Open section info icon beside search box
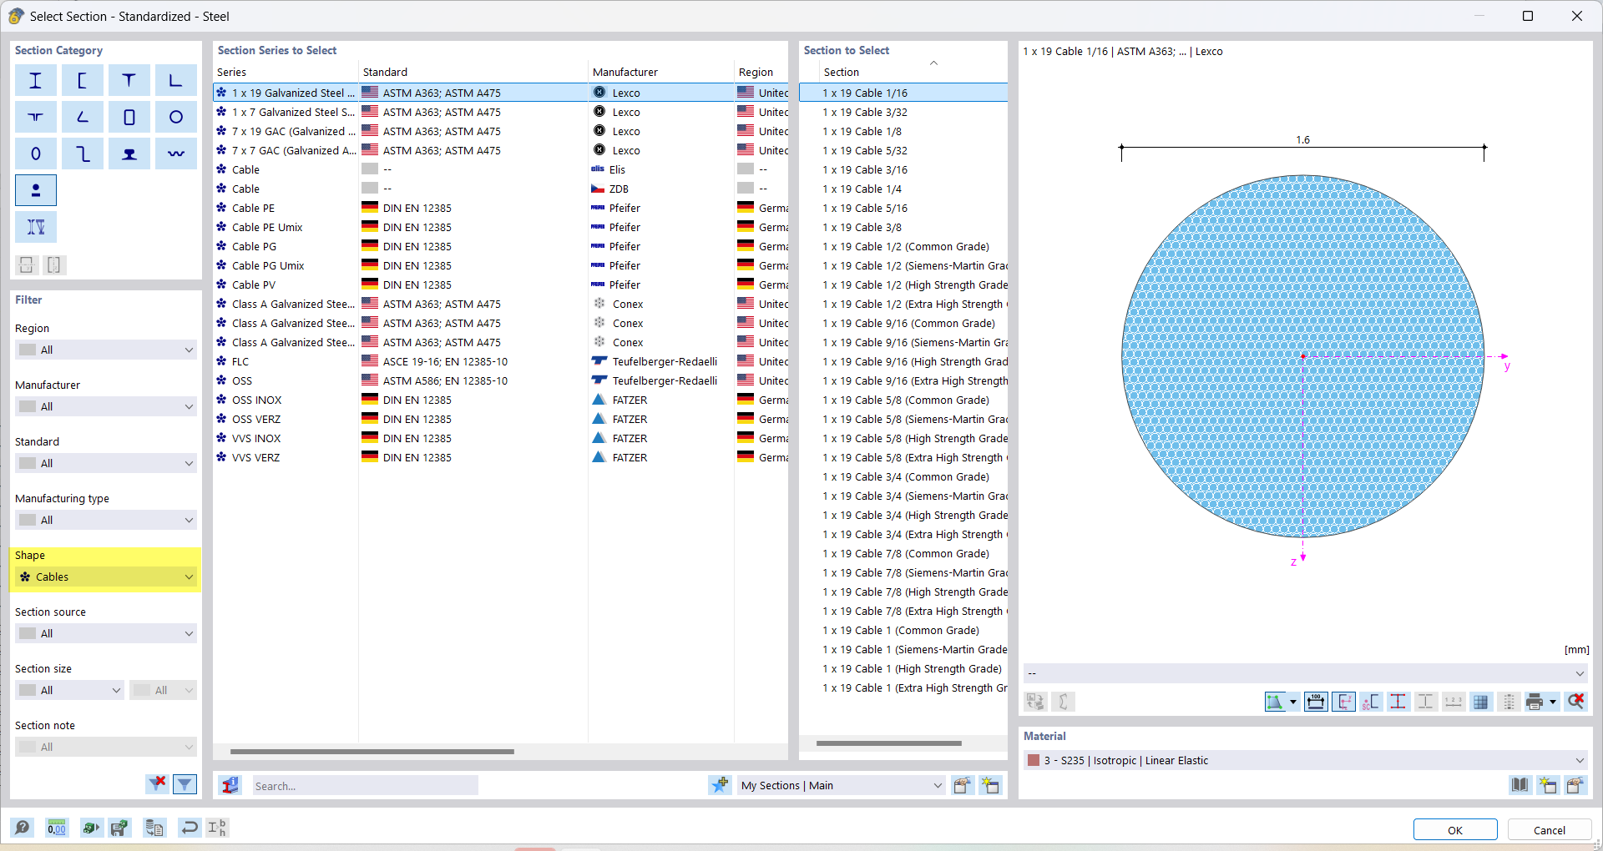 pyautogui.click(x=230, y=785)
